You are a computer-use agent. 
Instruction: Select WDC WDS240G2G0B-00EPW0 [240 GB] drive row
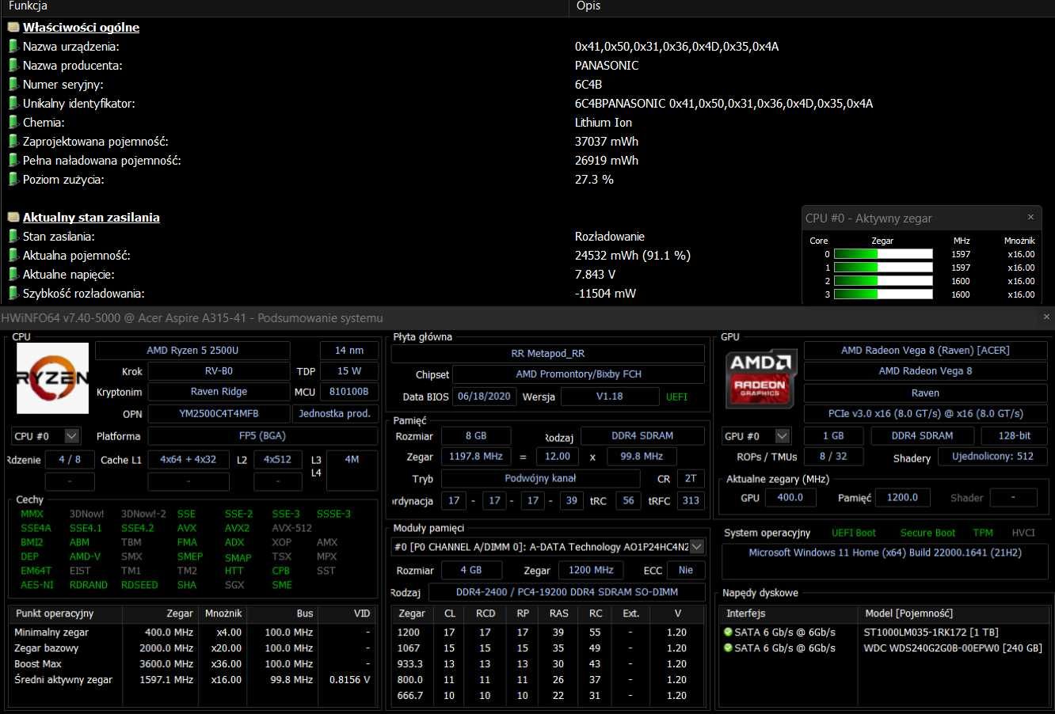(x=885, y=648)
